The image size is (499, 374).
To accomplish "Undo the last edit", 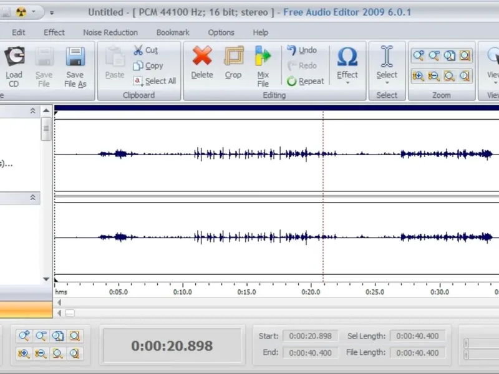I will pyautogui.click(x=302, y=50).
